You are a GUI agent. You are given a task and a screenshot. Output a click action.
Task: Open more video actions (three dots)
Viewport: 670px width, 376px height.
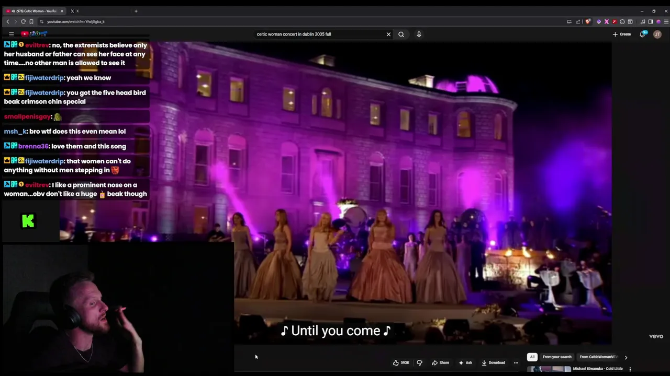tap(516, 362)
